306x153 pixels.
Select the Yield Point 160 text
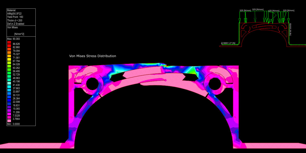(x=15, y=17)
